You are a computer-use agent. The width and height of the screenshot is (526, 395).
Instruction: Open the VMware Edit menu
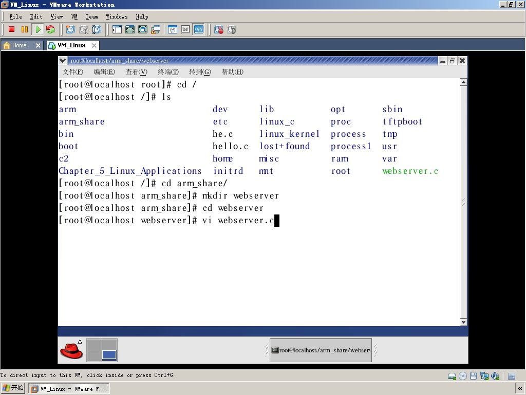coord(36,16)
